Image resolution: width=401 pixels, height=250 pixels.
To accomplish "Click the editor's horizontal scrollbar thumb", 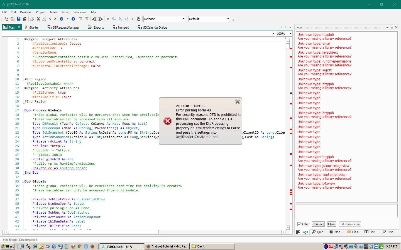I will (84, 232).
